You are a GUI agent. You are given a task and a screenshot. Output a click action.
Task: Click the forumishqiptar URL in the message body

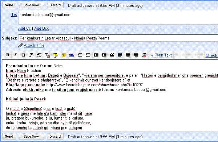[x=94, y=85]
